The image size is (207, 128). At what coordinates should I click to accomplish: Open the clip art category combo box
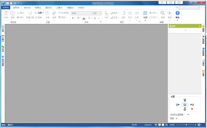178,31
